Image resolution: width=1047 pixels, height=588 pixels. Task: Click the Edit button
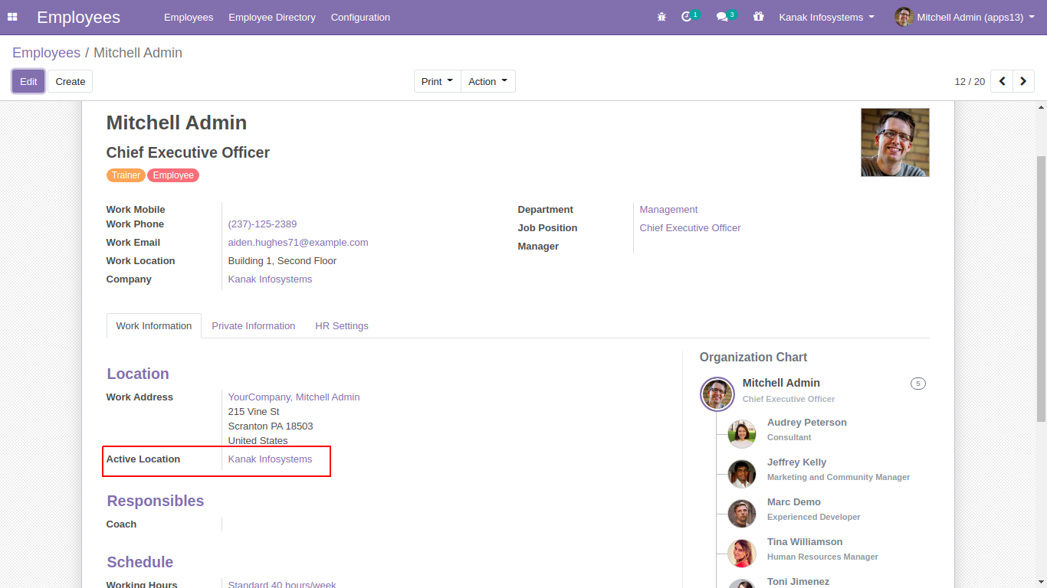coord(28,81)
